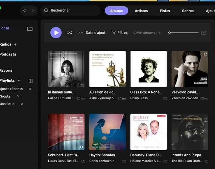Click local file icon for Glass Box
215x169 pixels.
tap(165, 98)
